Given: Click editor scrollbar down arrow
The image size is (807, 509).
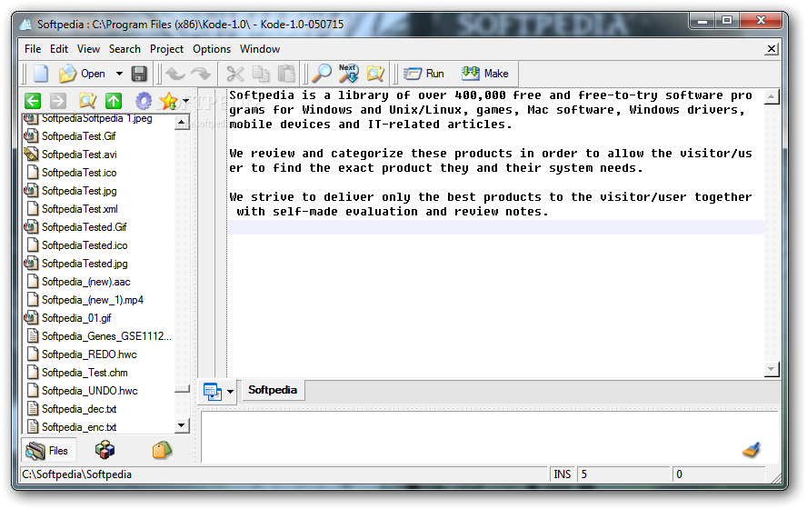Looking at the screenshot, I should click(x=771, y=369).
